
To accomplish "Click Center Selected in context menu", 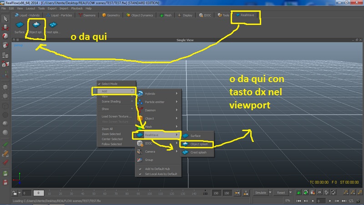I will pyautogui.click(x=116, y=139).
